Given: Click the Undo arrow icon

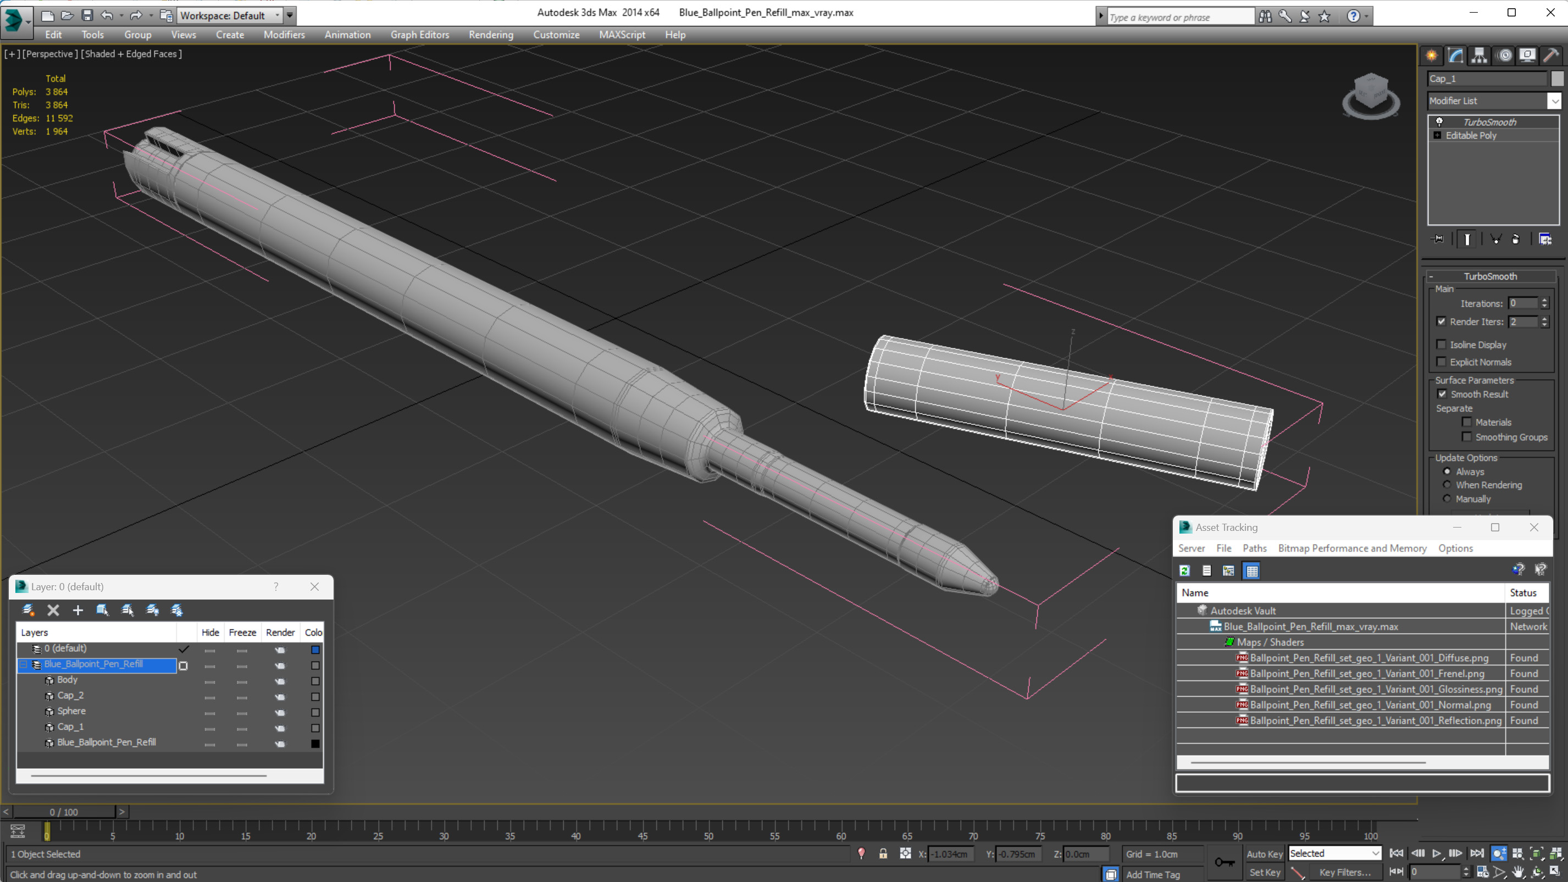Looking at the screenshot, I should click(107, 15).
